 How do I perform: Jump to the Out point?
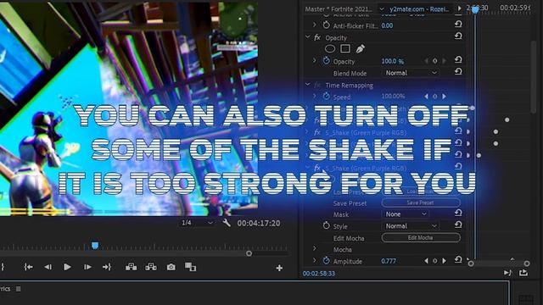click(x=107, y=267)
